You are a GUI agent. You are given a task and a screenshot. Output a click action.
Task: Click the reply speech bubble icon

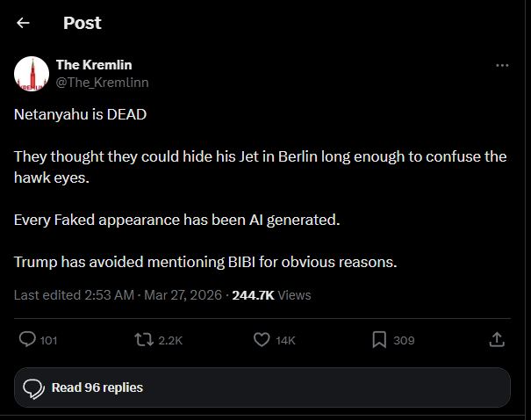click(x=27, y=339)
